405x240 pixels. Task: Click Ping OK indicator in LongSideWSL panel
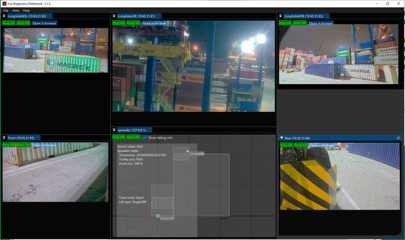point(9,23)
